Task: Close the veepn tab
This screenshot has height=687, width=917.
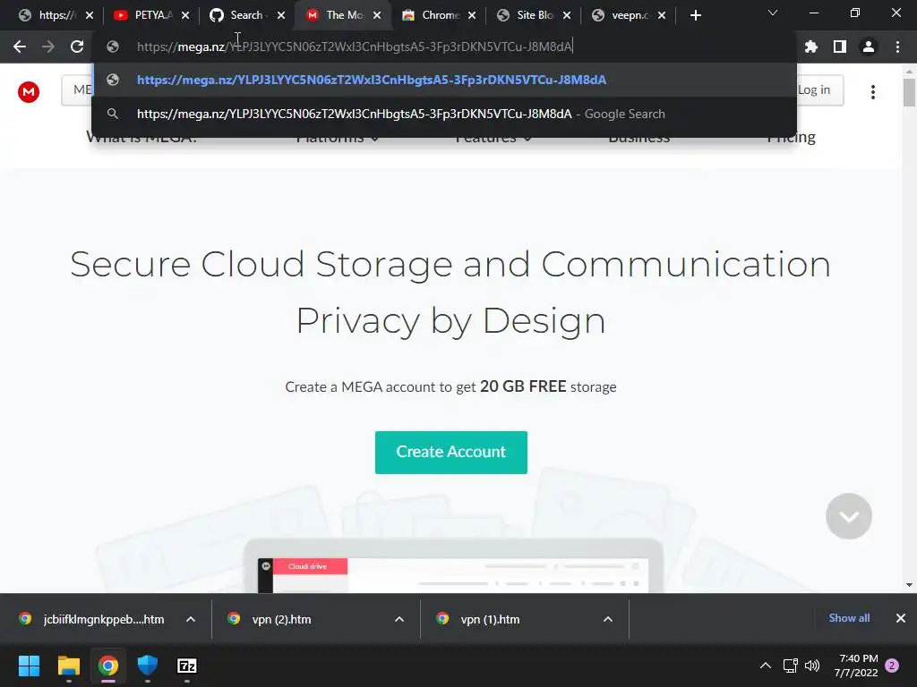Action: pyautogui.click(x=662, y=15)
